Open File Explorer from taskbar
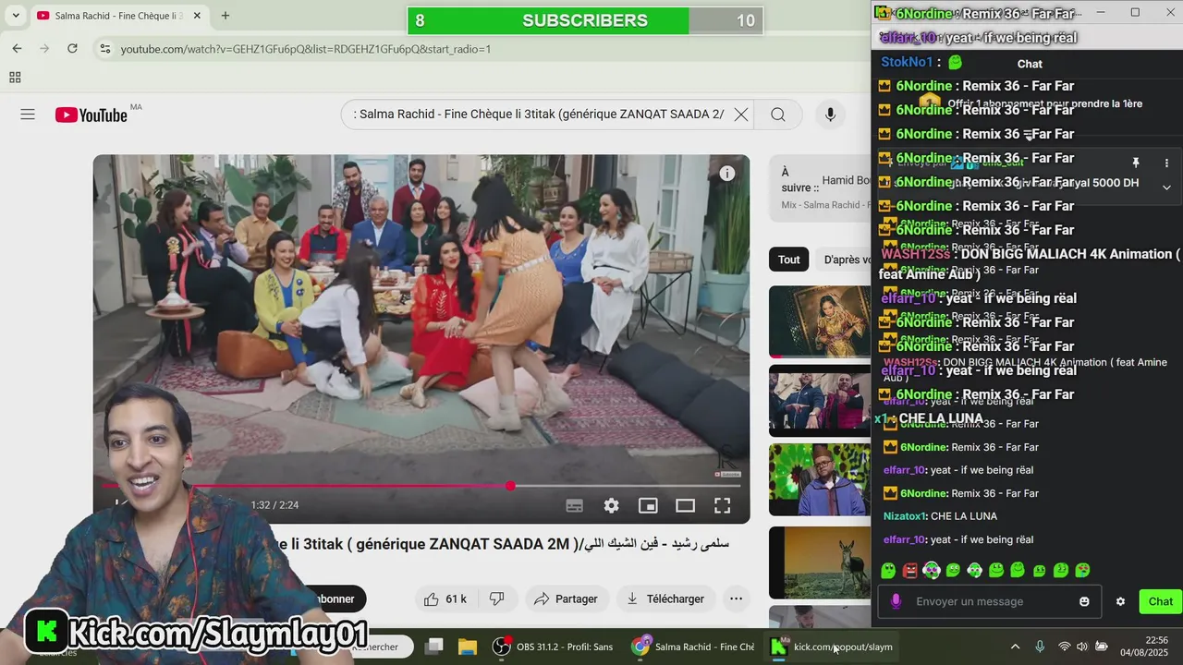The height and width of the screenshot is (665, 1183). click(x=468, y=647)
